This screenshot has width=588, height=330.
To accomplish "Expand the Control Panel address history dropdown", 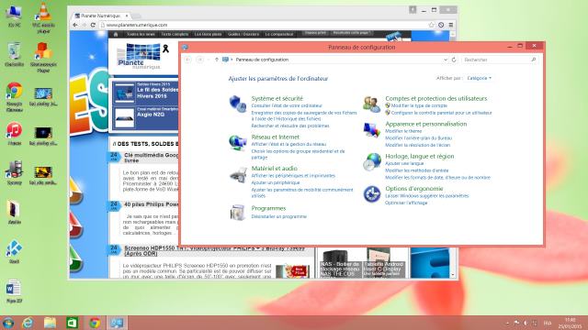I will [446, 60].
